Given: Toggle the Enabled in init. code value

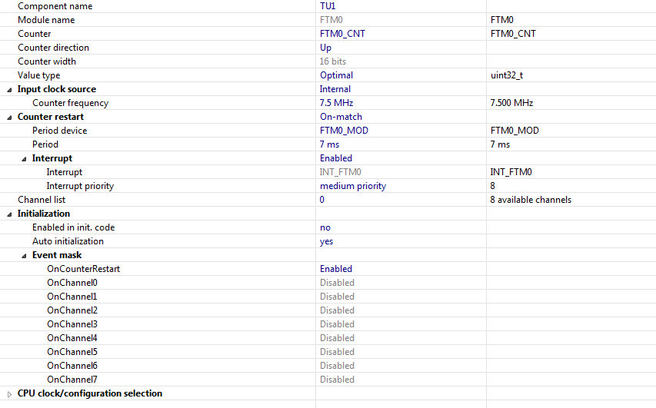Looking at the screenshot, I should click(x=326, y=227).
